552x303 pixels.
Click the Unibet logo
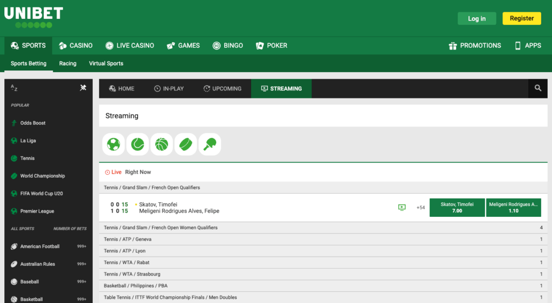33,17
